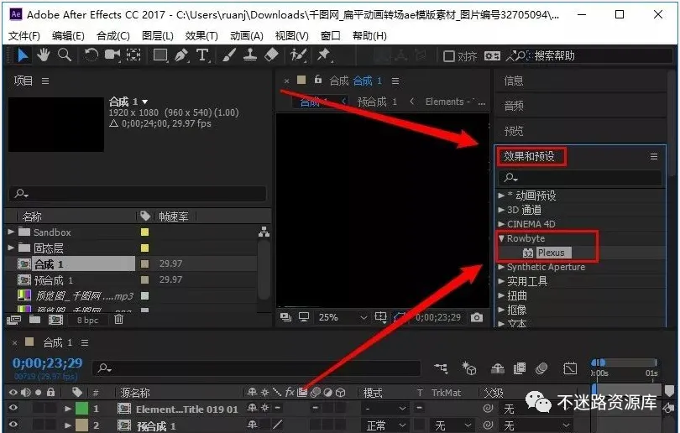Toggle Hide Shy Layers switch in timeline
This screenshot has height=433, width=680.
(x=498, y=368)
